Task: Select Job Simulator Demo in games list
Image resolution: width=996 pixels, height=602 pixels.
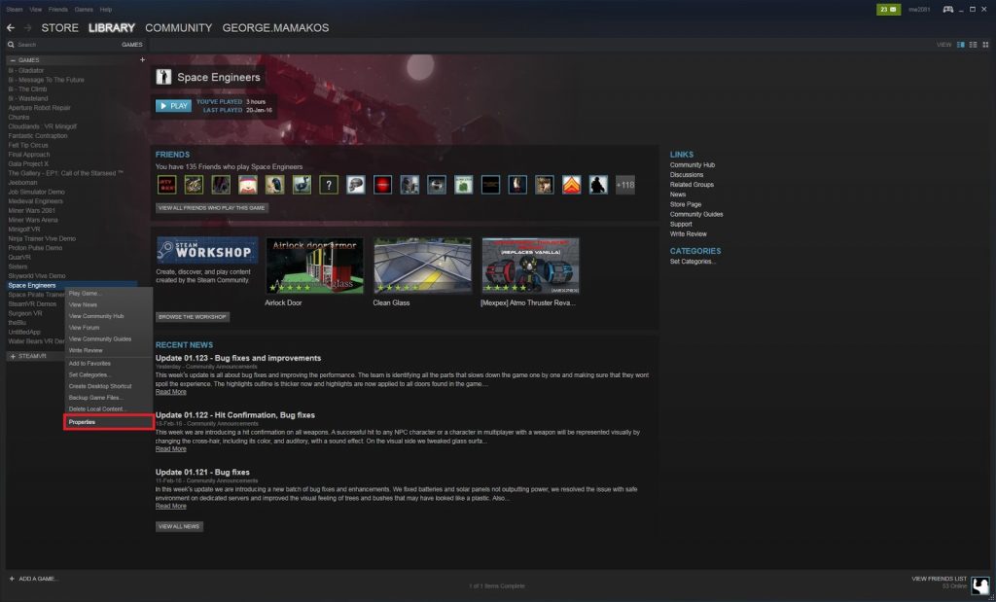Action: click(36, 192)
